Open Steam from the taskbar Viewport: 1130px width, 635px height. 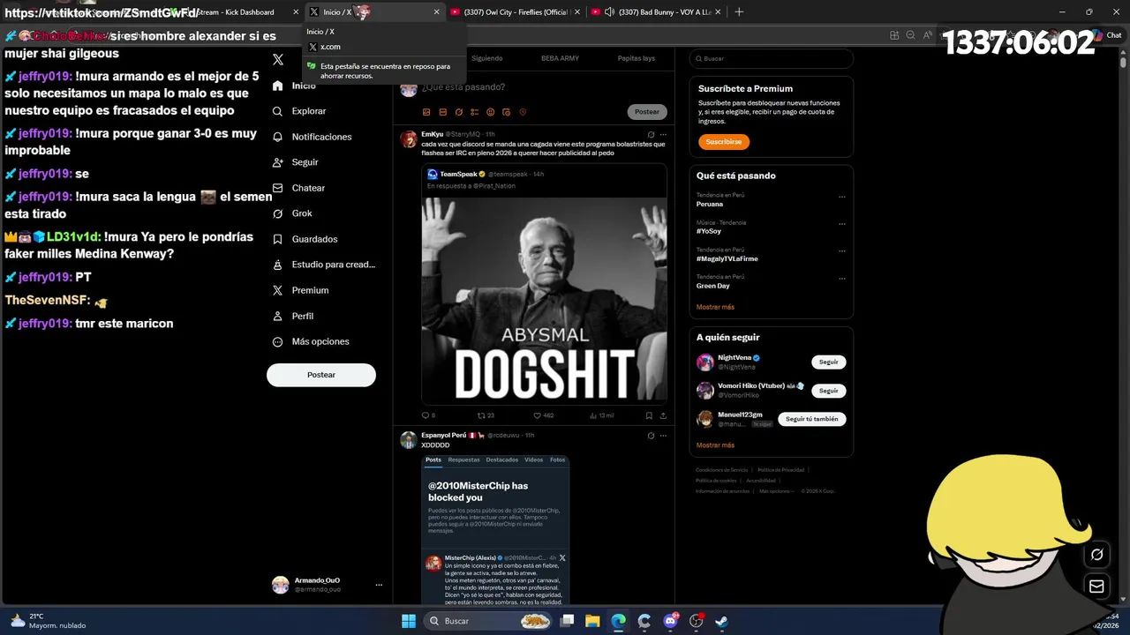click(x=721, y=621)
